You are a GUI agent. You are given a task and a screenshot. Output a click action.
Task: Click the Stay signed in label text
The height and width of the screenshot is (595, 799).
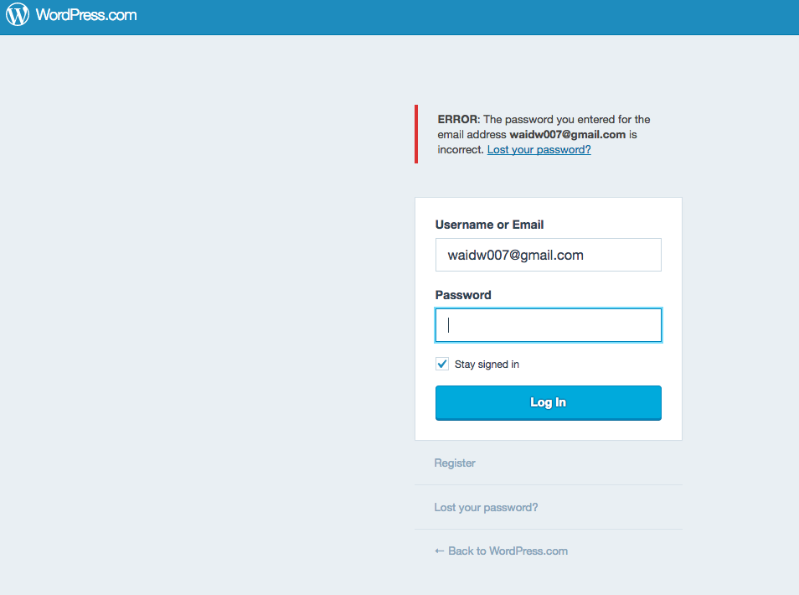tap(487, 365)
